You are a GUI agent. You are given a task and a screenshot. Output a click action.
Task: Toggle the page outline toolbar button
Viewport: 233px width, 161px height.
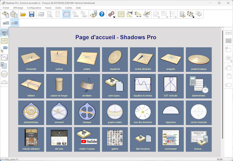tap(66, 14)
